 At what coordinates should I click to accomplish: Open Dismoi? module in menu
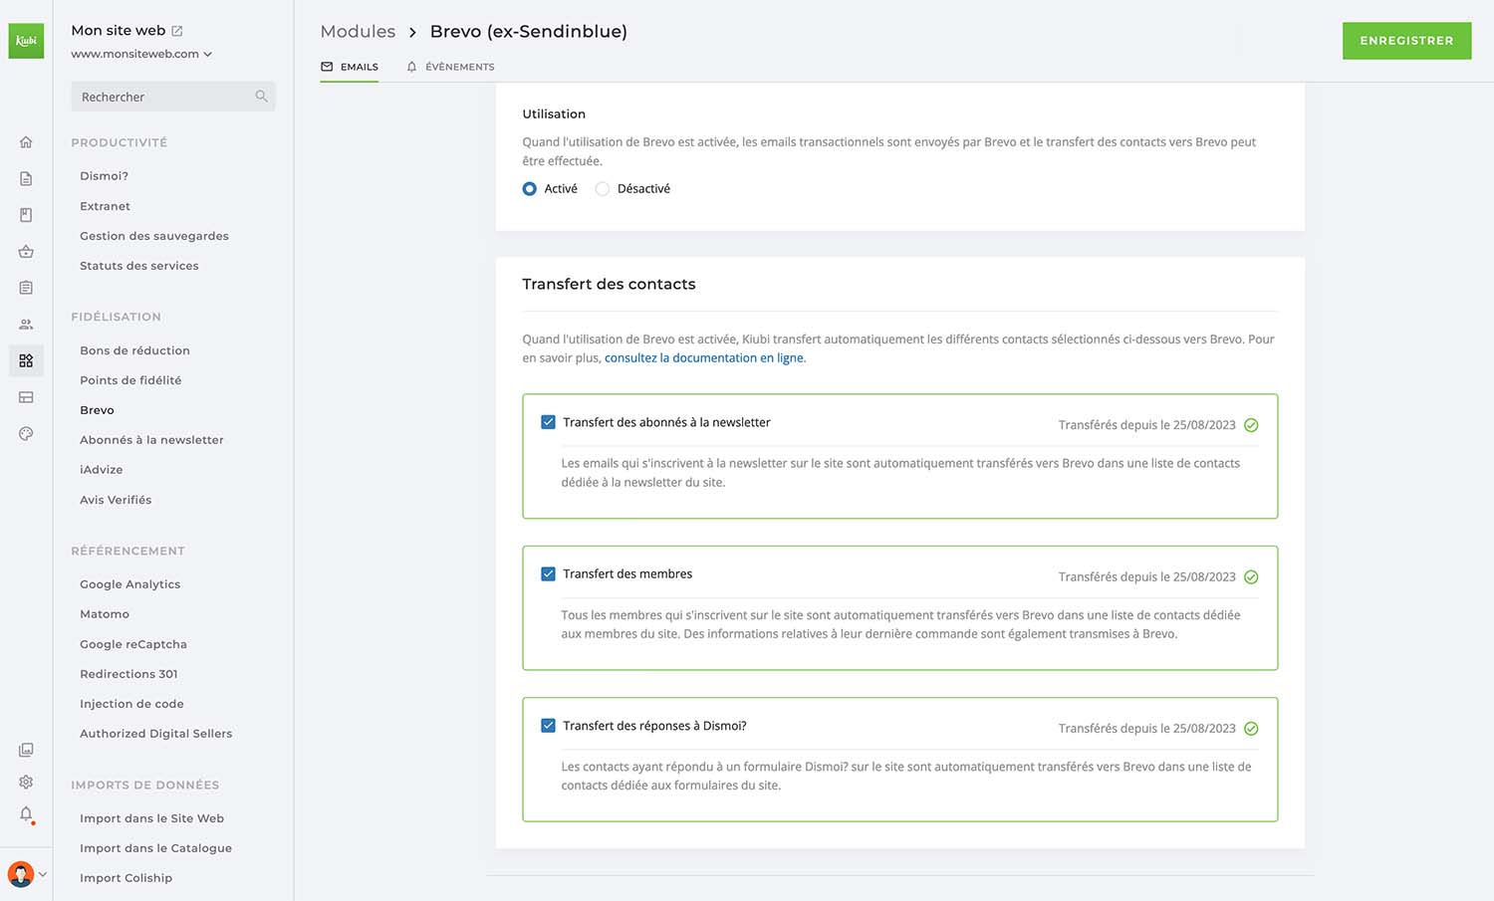pos(104,176)
